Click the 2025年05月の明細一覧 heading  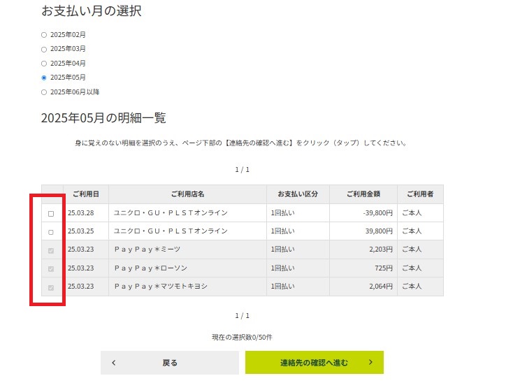point(103,118)
